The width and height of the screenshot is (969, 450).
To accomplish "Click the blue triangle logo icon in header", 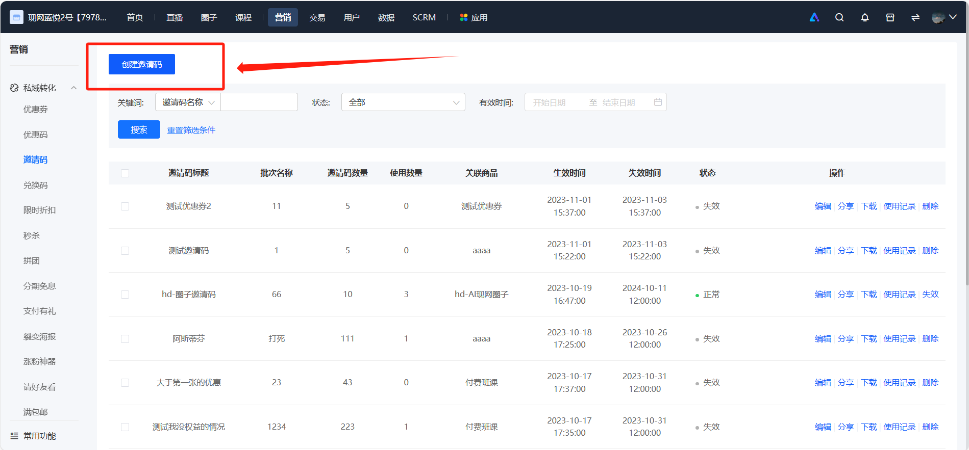I will [x=814, y=17].
